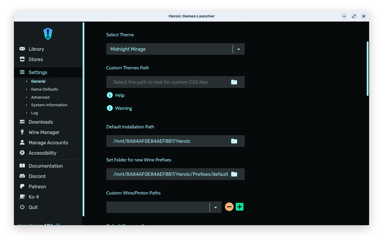Open Game Defaults settings section
Image resolution: width=383 pixels, height=242 pixels.
click(45, 89)
